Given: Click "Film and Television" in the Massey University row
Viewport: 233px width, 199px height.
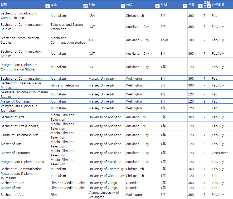Looking at the screenshot, I should coord(69,85).
